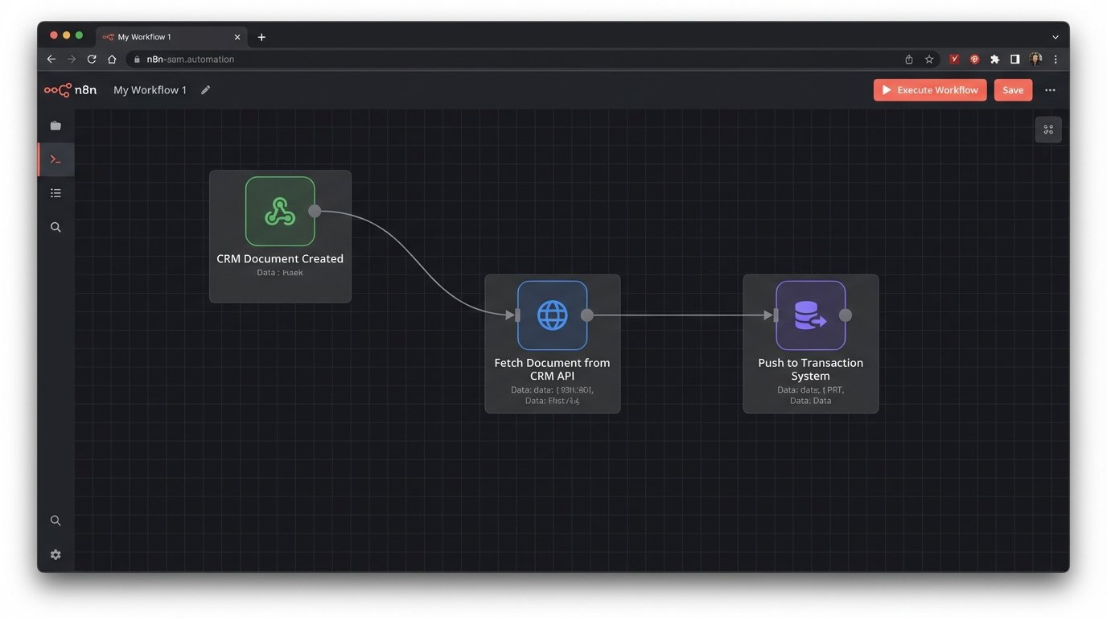Open the tab list chevron in the browser
Screen dimensions: 1107x618
pyautogui.click(x=1055, y=36)
